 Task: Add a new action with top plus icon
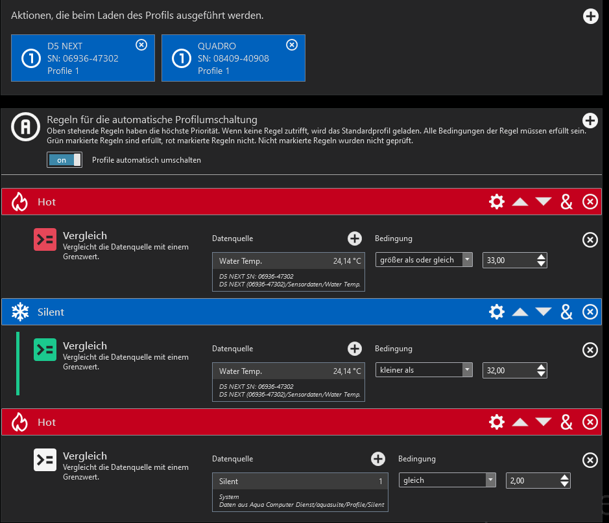(590, 16)
